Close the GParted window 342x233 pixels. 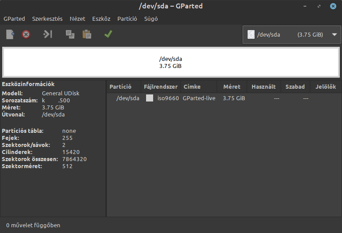click(x=333, y=6)
